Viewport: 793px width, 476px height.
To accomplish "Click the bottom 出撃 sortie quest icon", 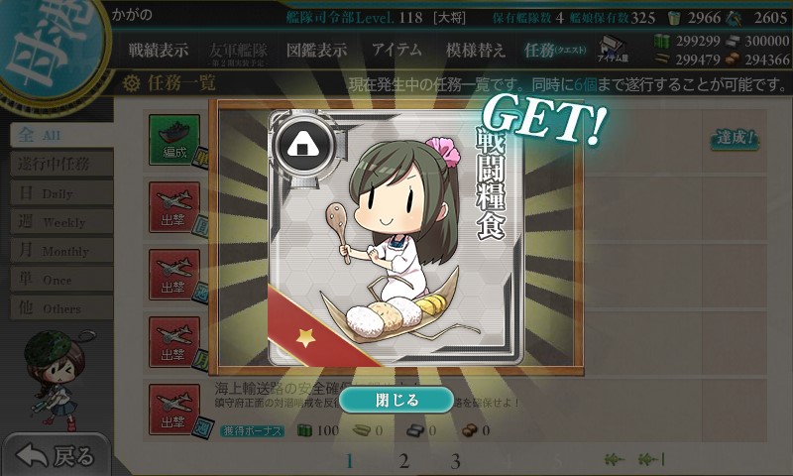I will [x=174, y=410].
